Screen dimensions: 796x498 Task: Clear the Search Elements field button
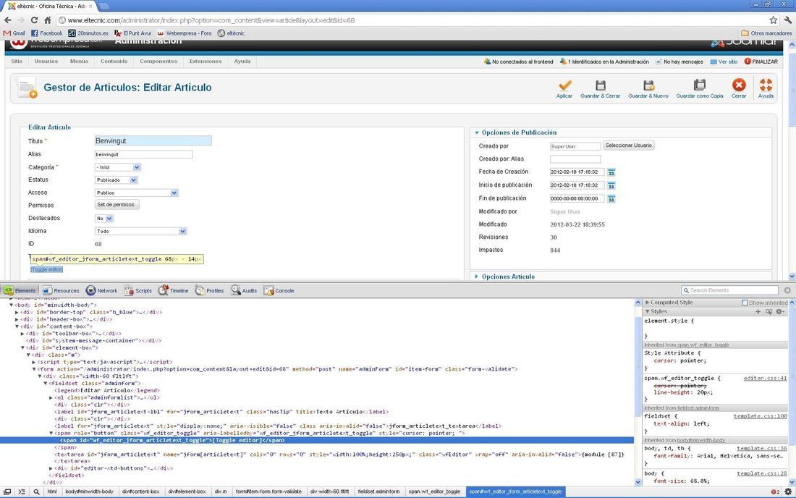pyautogui.click(x=787, y=290)
